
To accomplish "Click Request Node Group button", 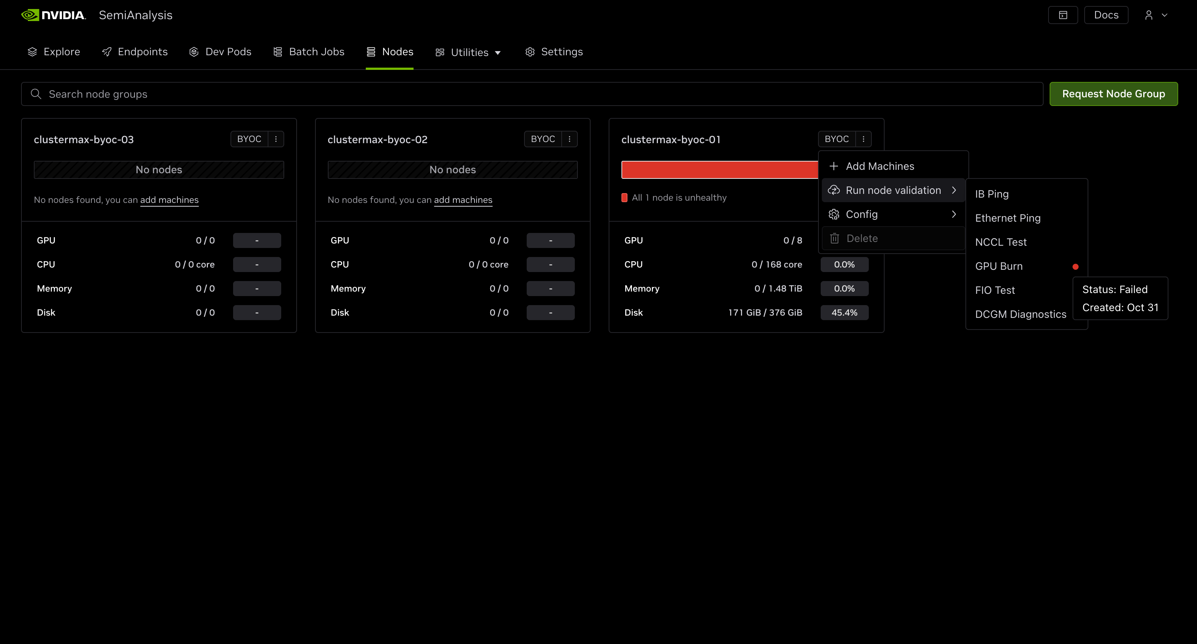I will (x=1113, y=94).
